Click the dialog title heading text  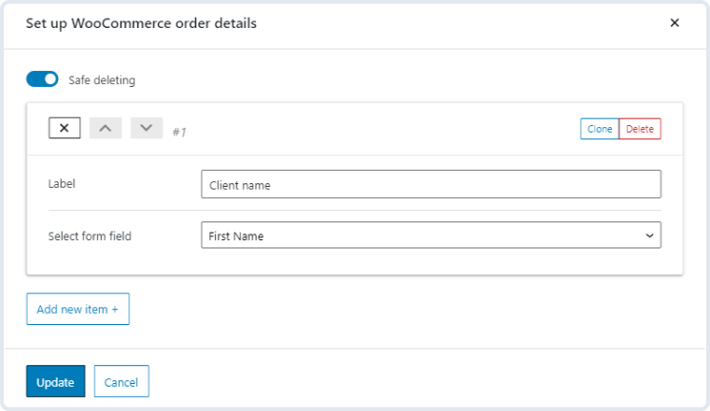(141, 23)
